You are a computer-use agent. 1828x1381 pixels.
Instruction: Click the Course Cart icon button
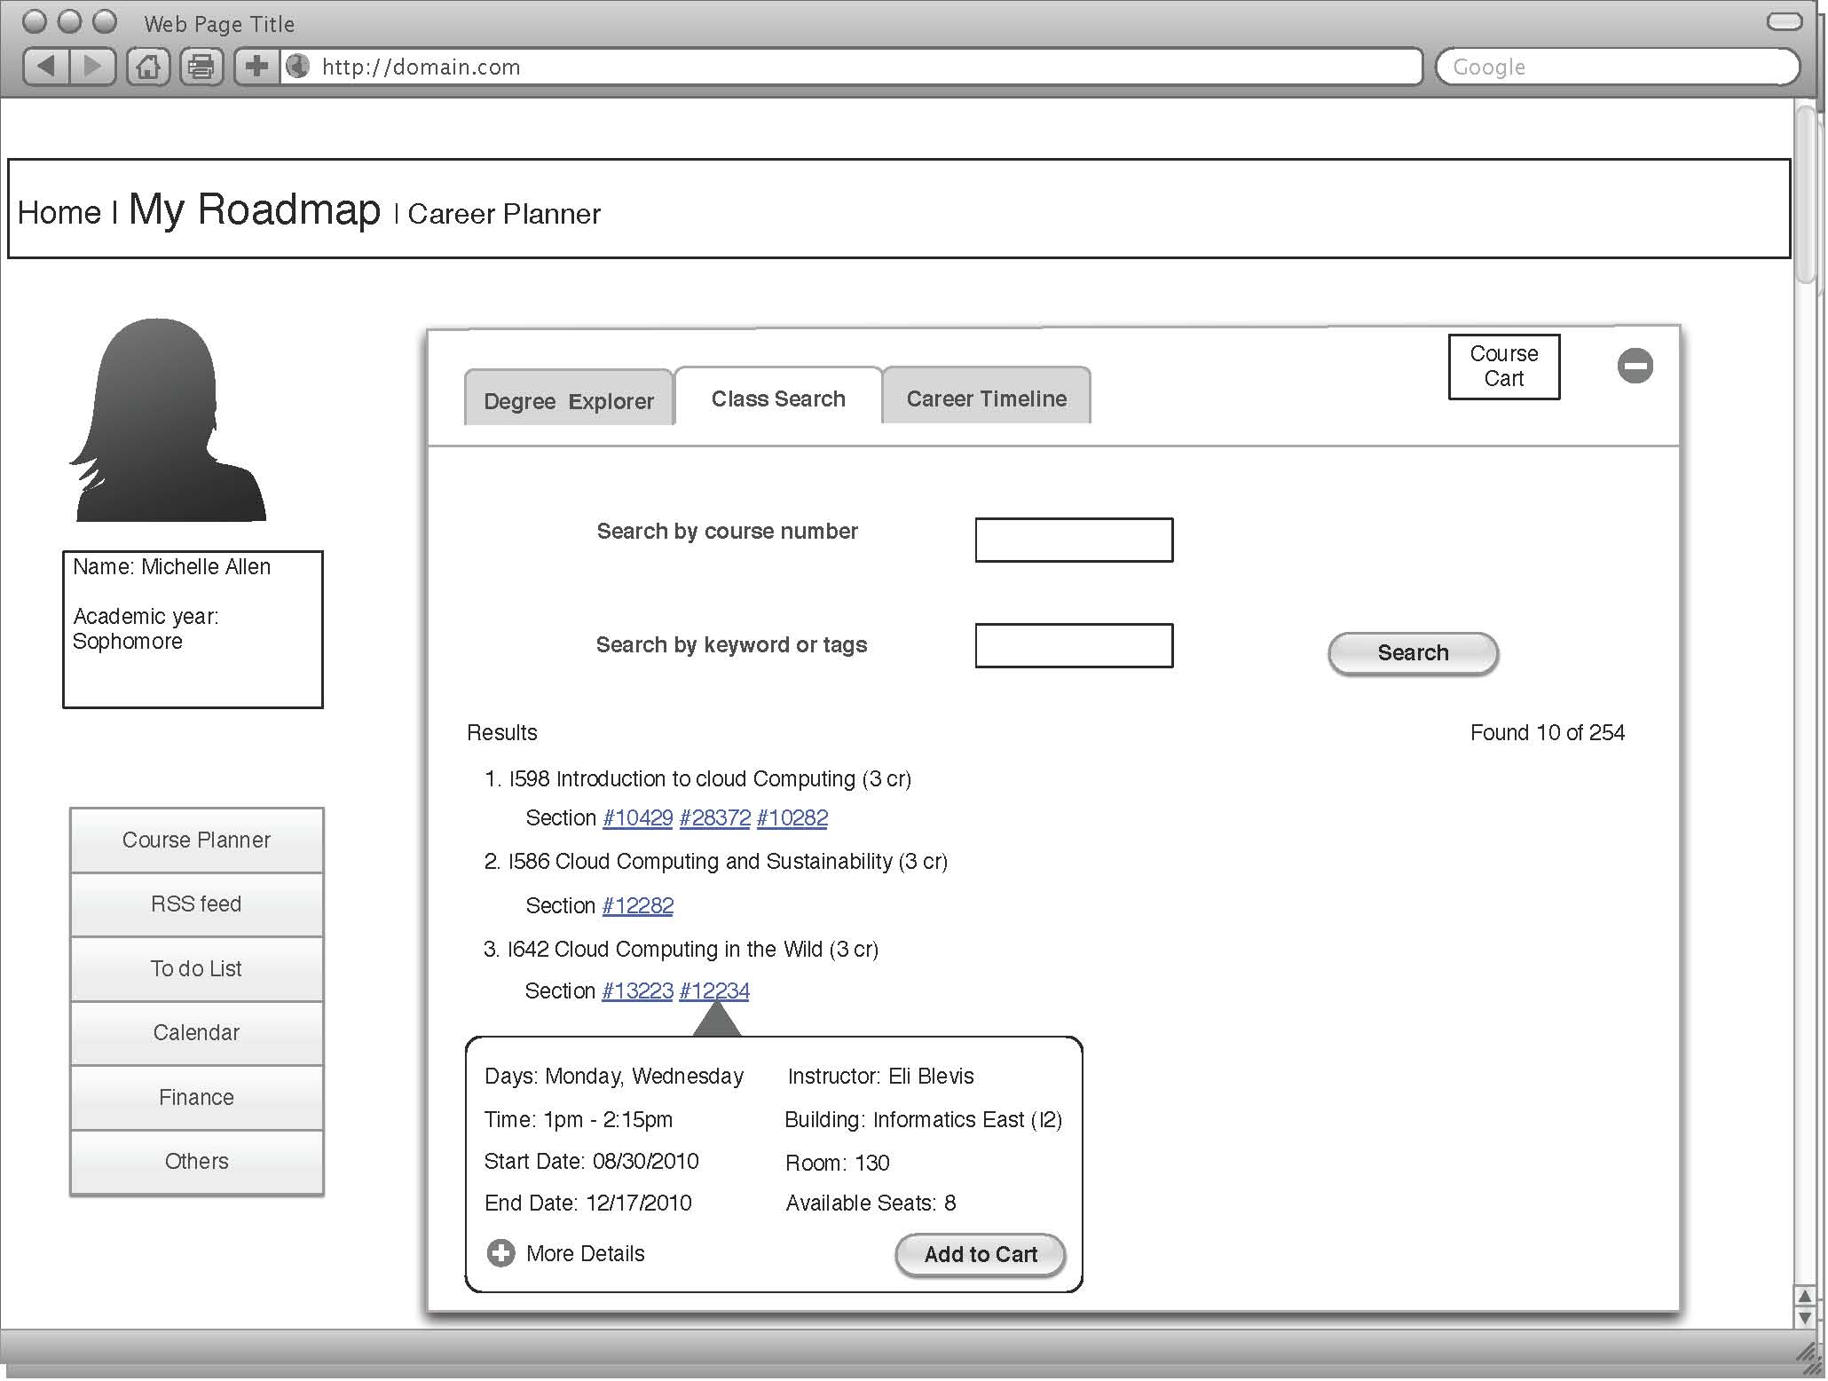click(1503, 366)
